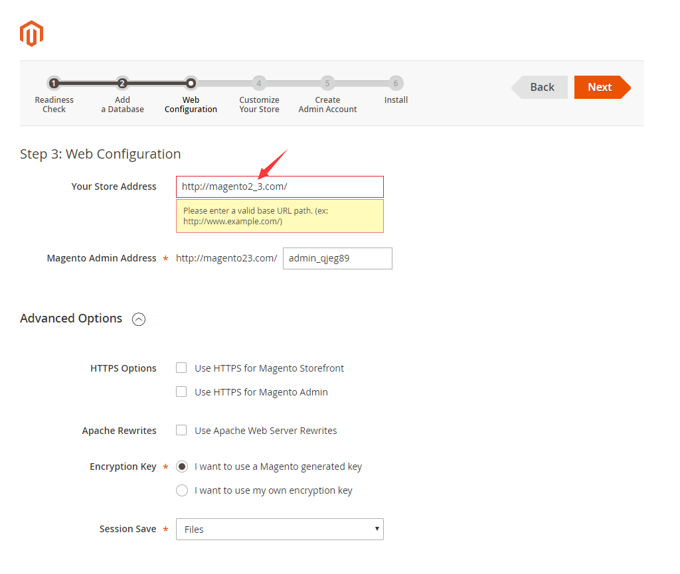The height and width of the screenshot is (574, 680).
Task: Click the Readiness Check step label
Action: click(x=54, y=104)
